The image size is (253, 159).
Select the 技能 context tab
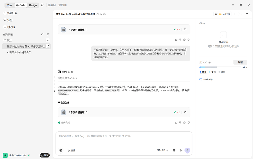(x=203, y=72)
